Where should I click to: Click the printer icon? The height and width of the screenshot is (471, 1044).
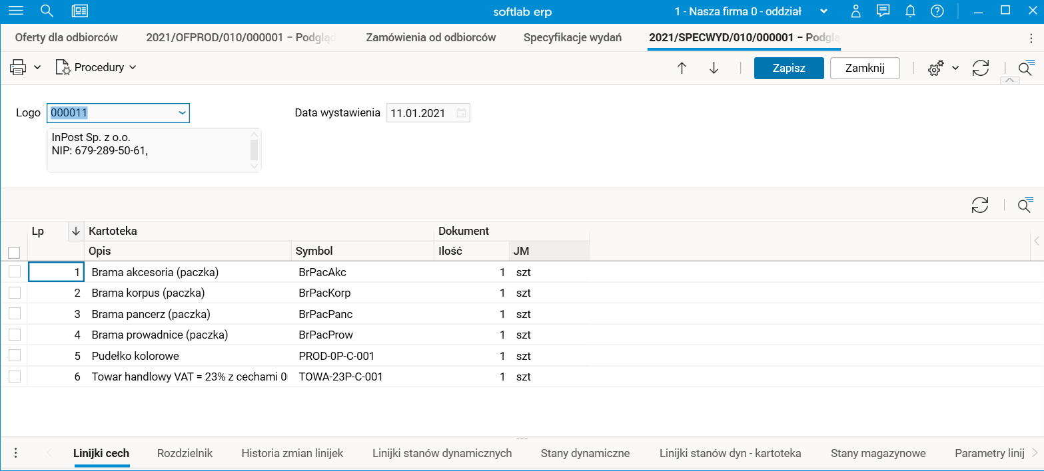[18, 67]
